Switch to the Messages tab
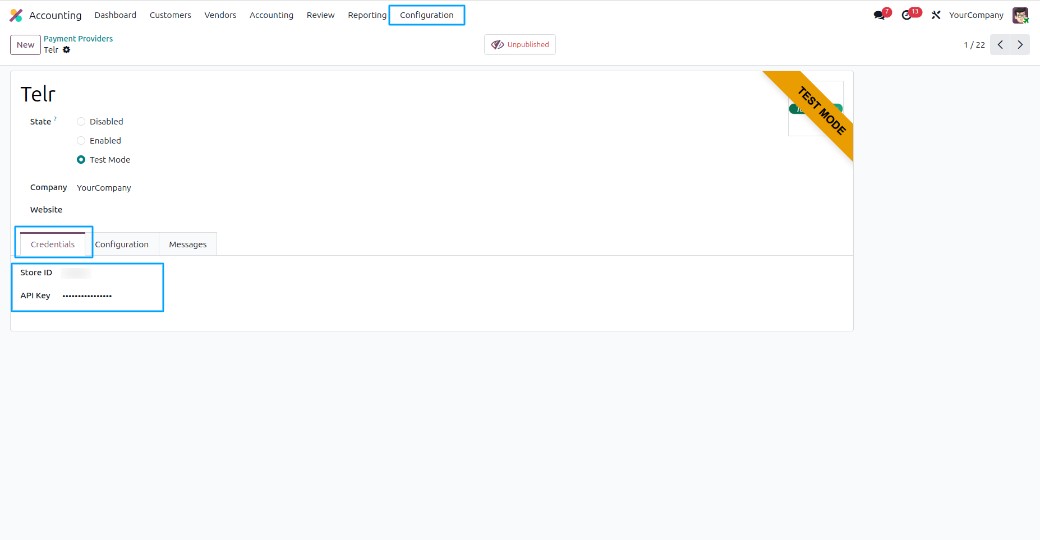1040x540 pixels. 187,244
